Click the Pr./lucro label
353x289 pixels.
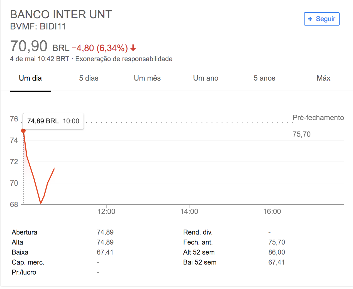24,272
